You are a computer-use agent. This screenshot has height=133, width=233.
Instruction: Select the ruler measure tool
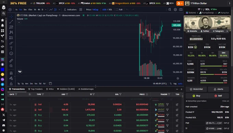coord(11,61)
